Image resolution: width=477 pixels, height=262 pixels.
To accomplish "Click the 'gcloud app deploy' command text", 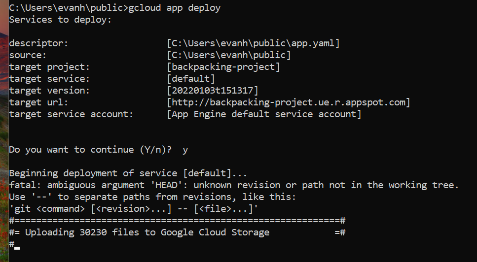I will point(175,8).
